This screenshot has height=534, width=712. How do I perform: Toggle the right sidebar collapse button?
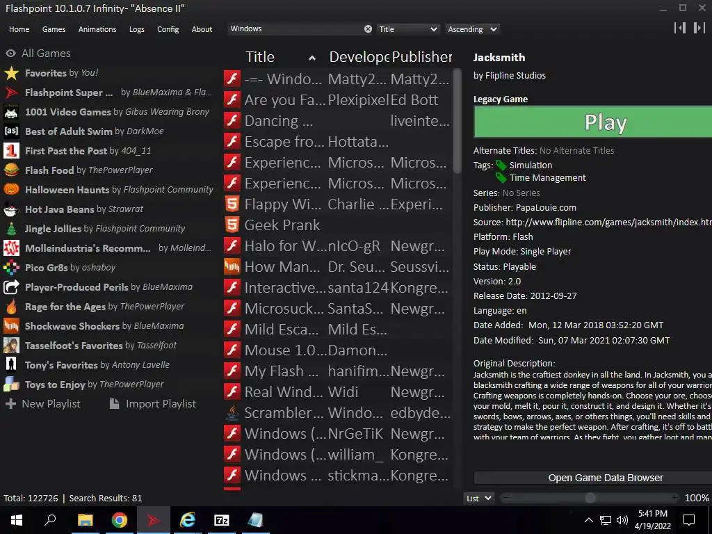tap(699, 28)
